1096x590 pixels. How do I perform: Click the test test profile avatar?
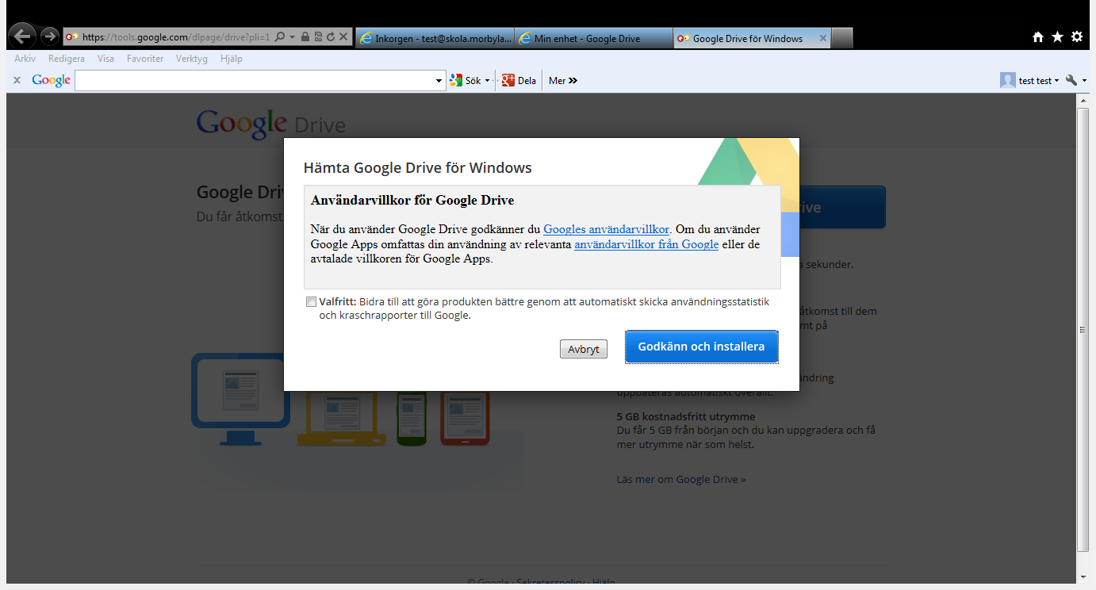point(1008,80)
